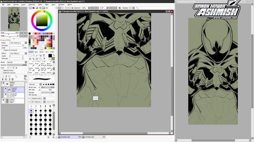Viewport: 254px width, 142px height.
Task: Select the Rotate view tool
Action: click(37, 59)
